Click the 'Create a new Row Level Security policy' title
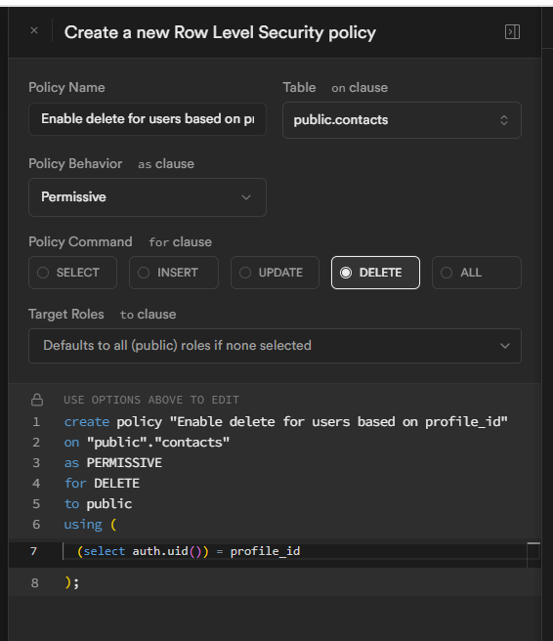 (220, 32)
